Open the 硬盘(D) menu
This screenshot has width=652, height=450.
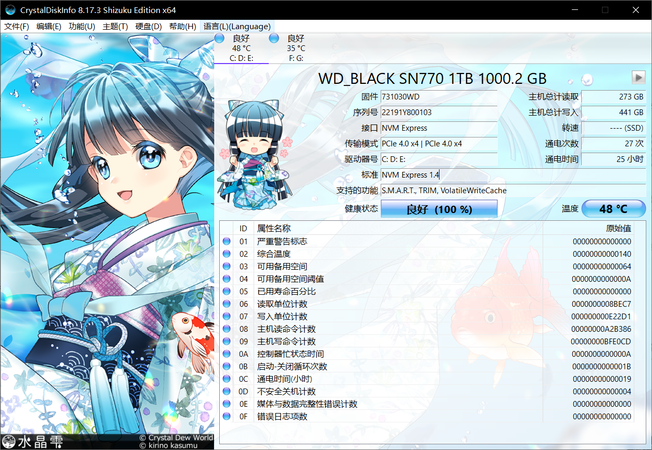pyautogui.click(x=148, y=27)
